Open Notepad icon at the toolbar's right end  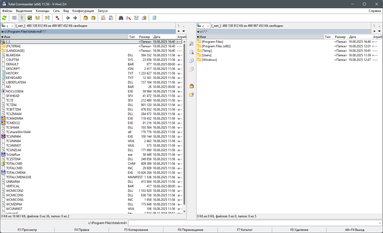(154, 18)
